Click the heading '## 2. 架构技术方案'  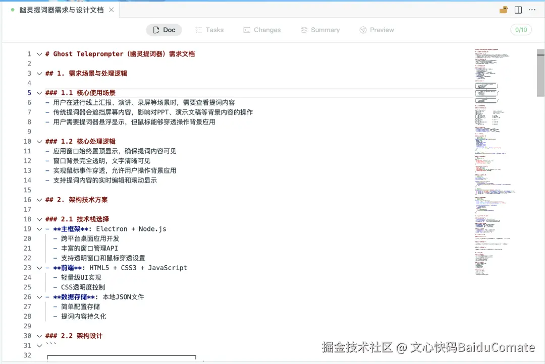point(77,200)
